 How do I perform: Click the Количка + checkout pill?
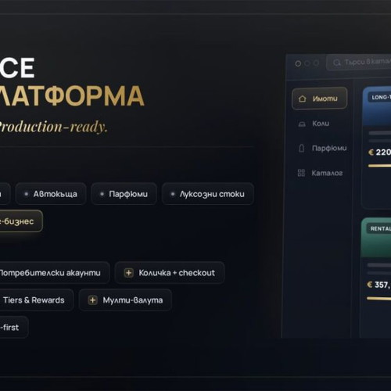[x=170, y=273]
